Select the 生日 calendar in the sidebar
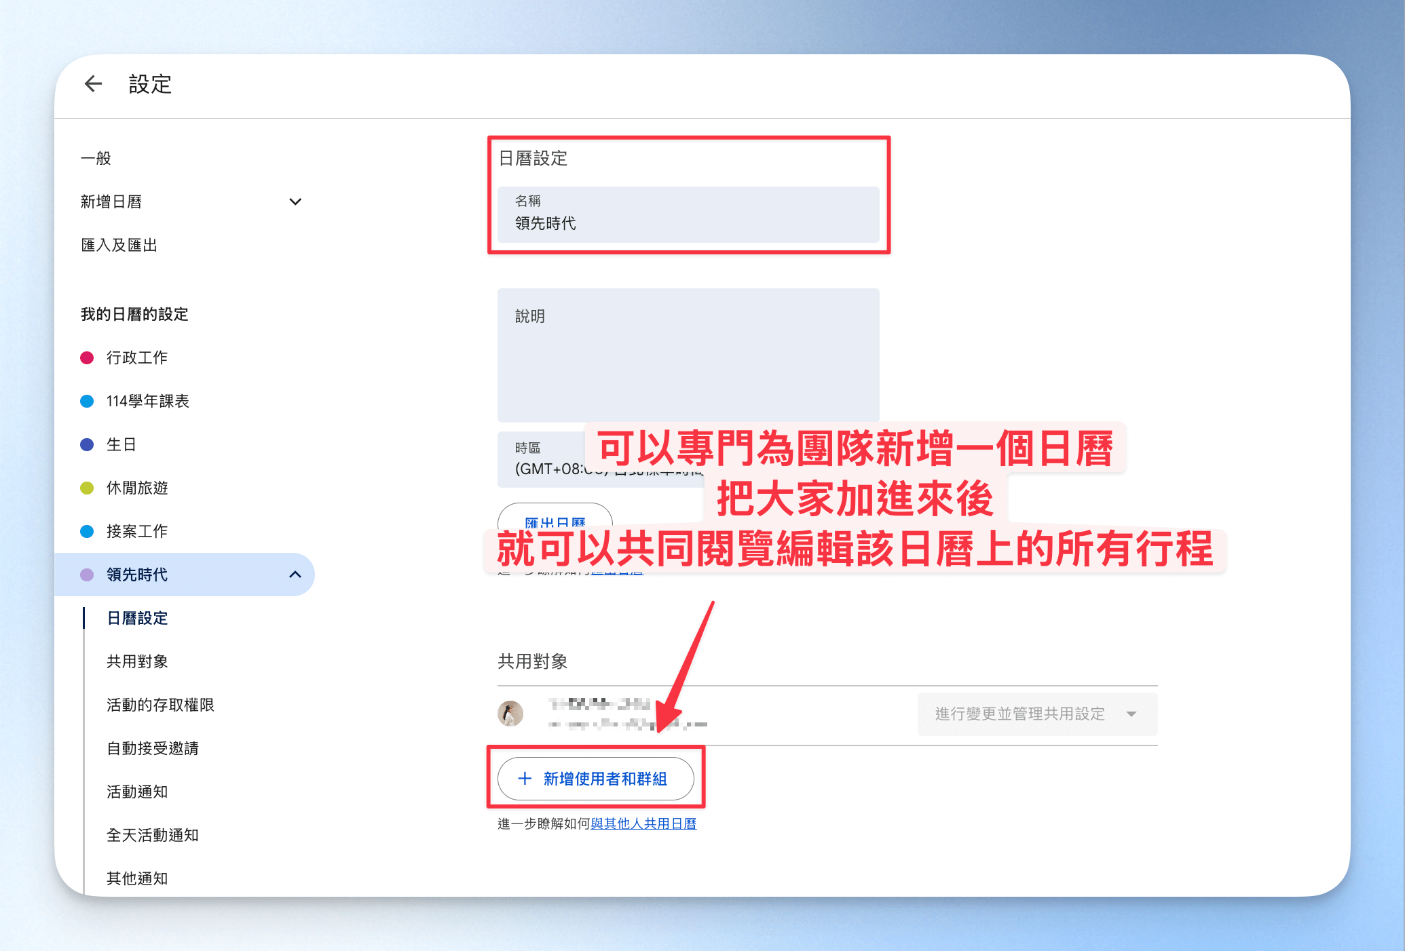 point(121,444)
